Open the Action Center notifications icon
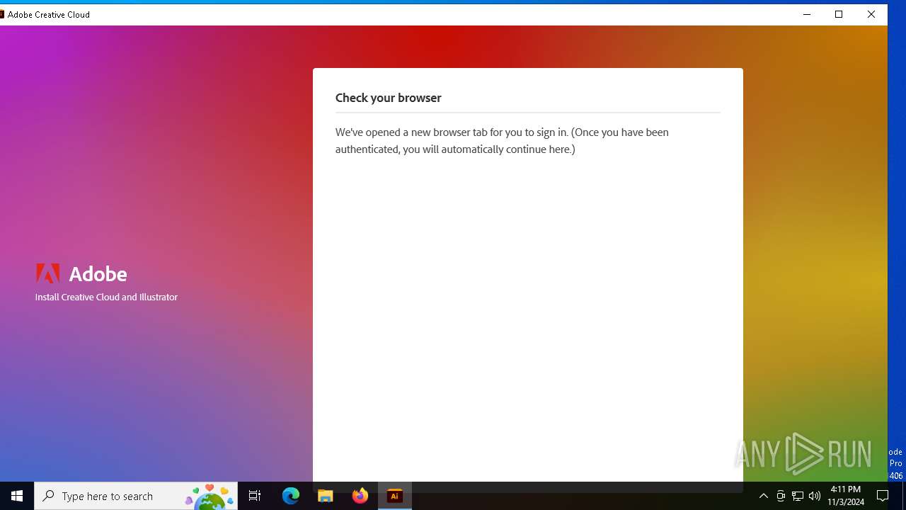The image size is (906, 510). 883,496
